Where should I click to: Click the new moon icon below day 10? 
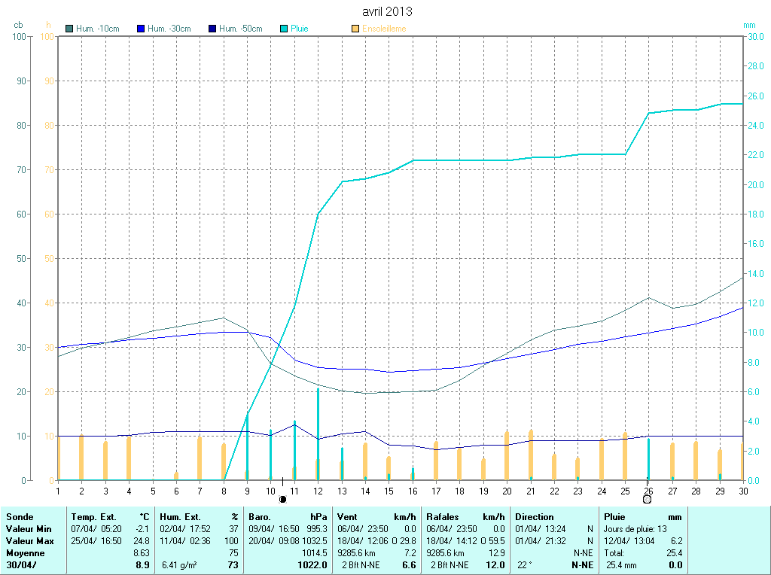pos(283,499)
